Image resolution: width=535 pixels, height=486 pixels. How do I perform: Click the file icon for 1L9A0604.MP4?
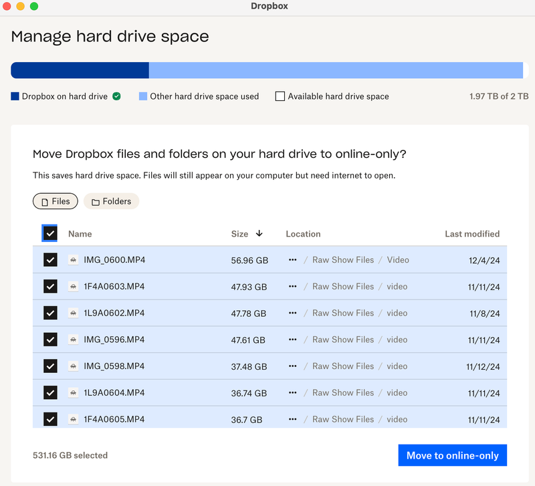74,393
